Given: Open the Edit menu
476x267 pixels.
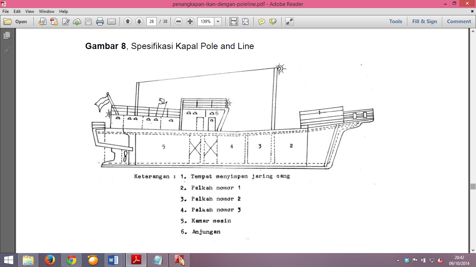Looking at the screenshot, I should (17, 11).
